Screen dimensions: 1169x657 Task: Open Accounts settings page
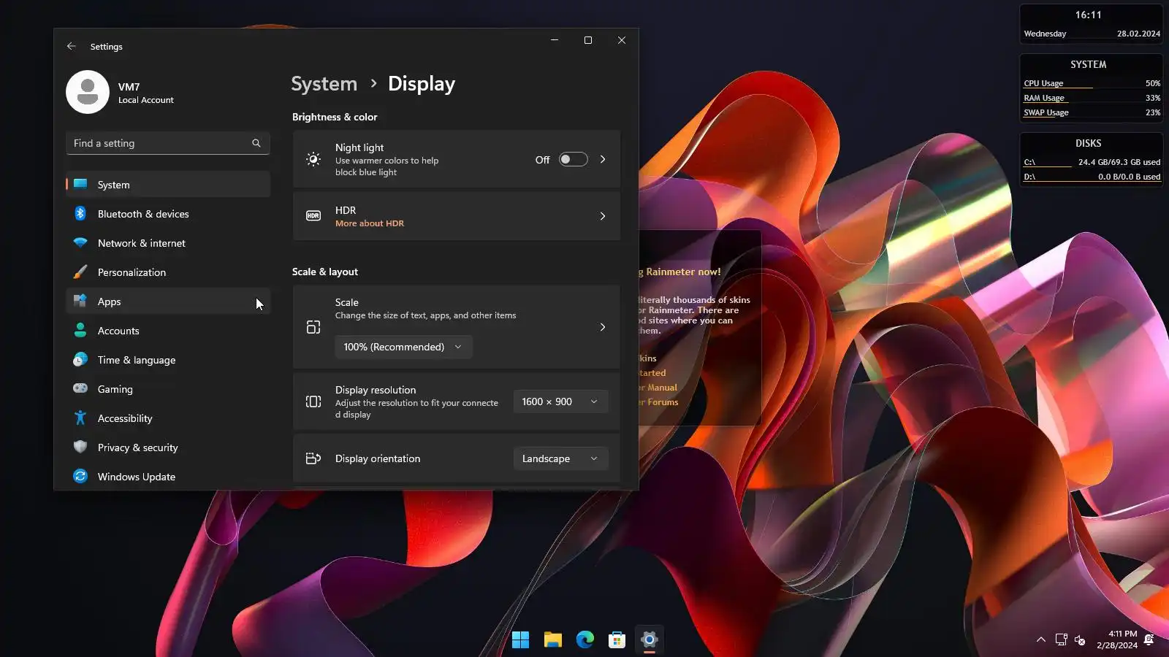coord(168,330)
